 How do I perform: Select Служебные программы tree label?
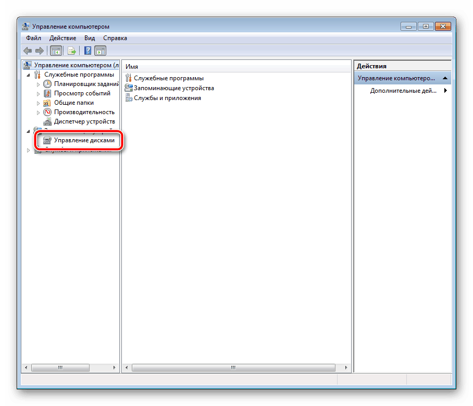[79, 75]
